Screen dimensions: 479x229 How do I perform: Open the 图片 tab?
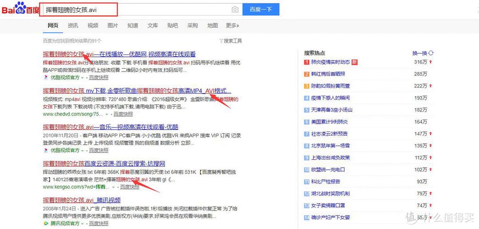pyautogui.click(x=113, y=26)
